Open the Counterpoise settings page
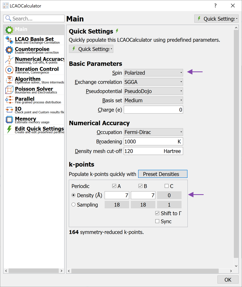 [34, 50]
